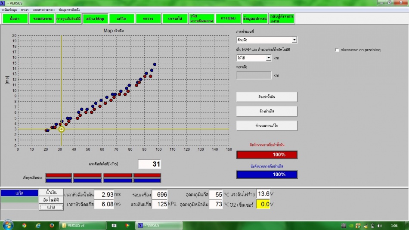
Task: Launch Internet Explorer from the taskbar
Action: pyautogui.click(x=38, y=225)
